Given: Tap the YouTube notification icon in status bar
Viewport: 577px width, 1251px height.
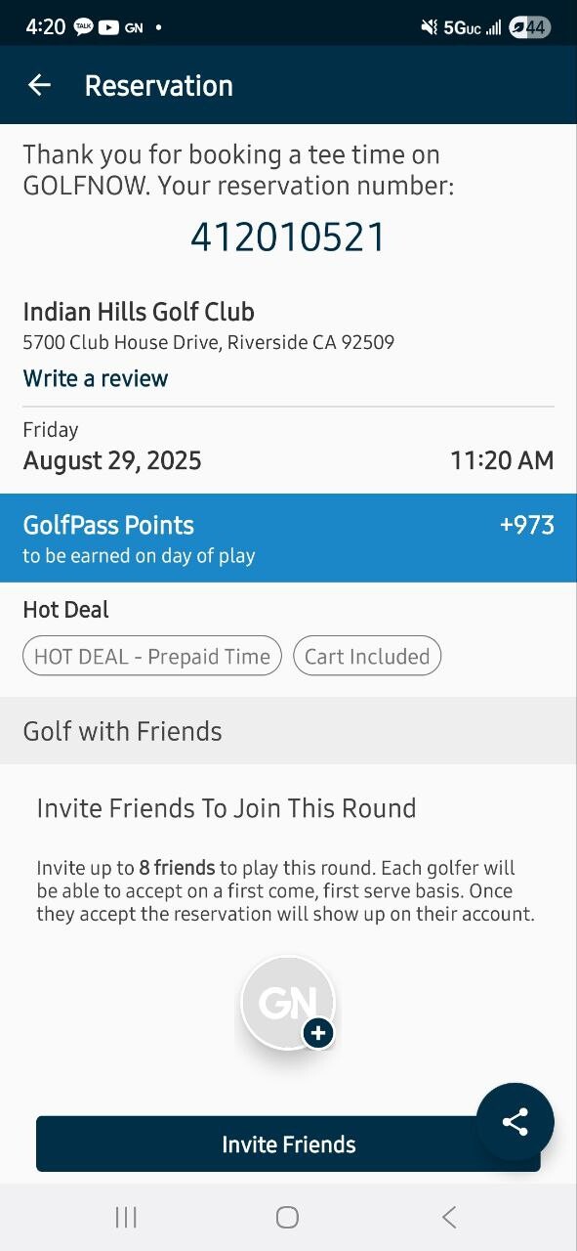Looking at the screenshot, I should tap(108, 27).
